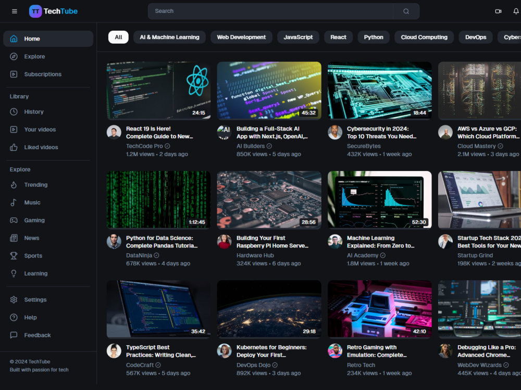Open the hamburger menu icon
This screenshot has height=390, width=521.
coord(14,11)
